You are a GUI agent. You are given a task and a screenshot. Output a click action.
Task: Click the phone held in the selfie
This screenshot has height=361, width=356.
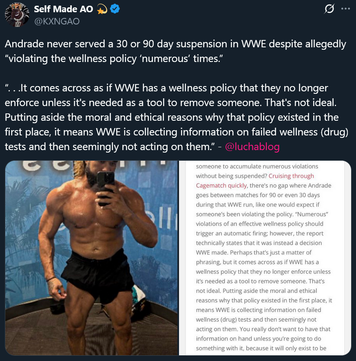coord(105,187)
